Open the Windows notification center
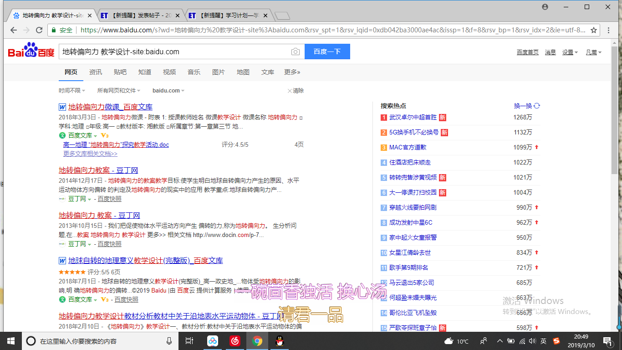Image resolution: width=622 pixels, height=350 pixels. 607,341
